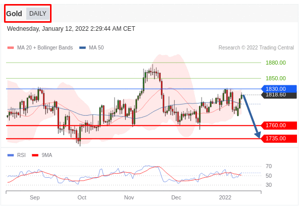The image size is (299, 209).
Task: Click the 1850.00 resistance label
Action: 276,78
